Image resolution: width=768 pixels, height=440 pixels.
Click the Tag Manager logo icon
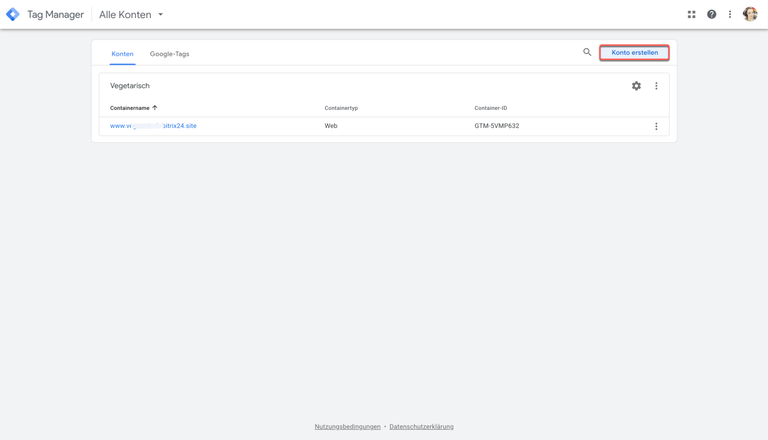(x=13, y=14)
